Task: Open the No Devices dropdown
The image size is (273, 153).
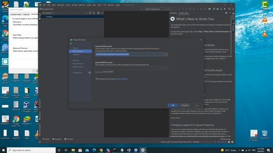Action: [x=170, y=9]
